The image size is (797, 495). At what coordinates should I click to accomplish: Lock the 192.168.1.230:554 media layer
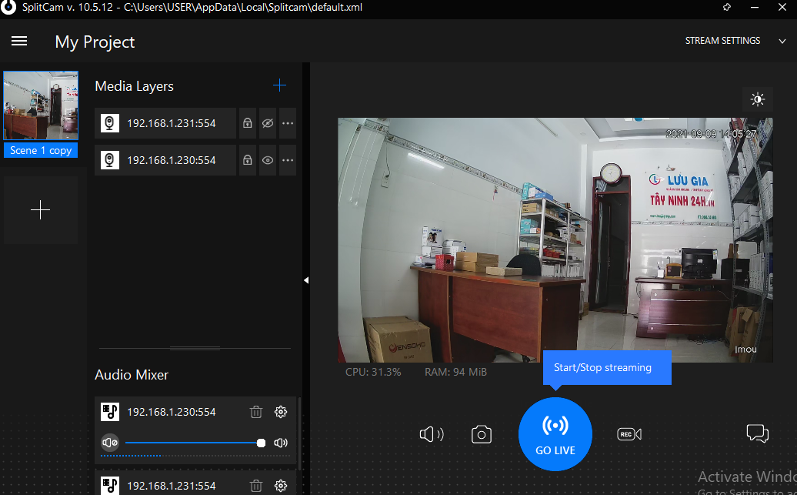tap(248, 160)
